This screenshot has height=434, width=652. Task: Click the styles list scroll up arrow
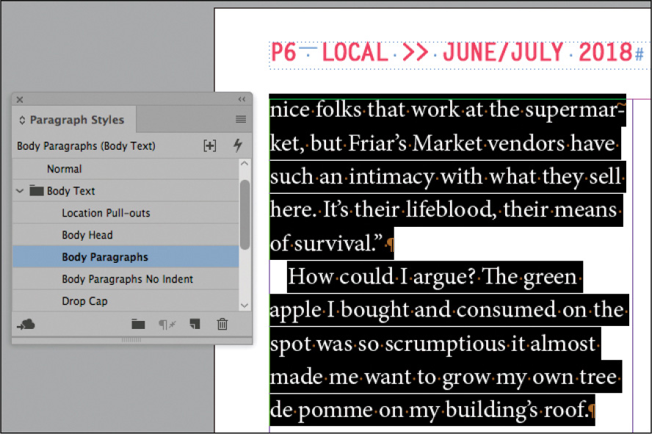click(245, 164)
